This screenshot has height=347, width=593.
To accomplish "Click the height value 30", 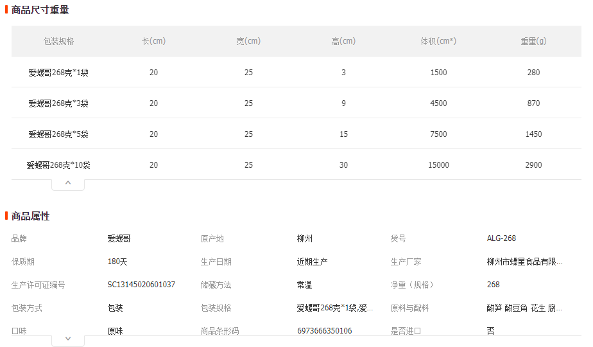I will [x=343, y=165].
